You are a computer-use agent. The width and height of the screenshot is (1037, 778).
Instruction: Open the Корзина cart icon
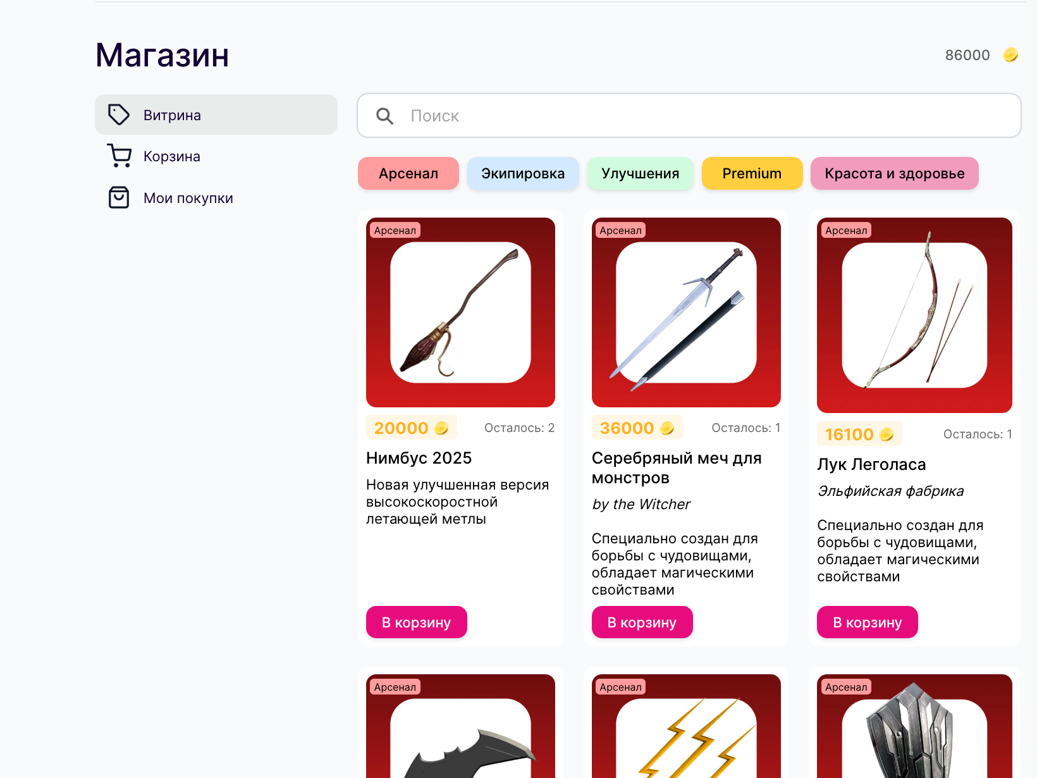(x=119, y=156)
